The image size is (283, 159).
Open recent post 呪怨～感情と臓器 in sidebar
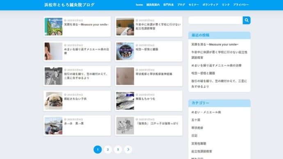pos(203,73)
